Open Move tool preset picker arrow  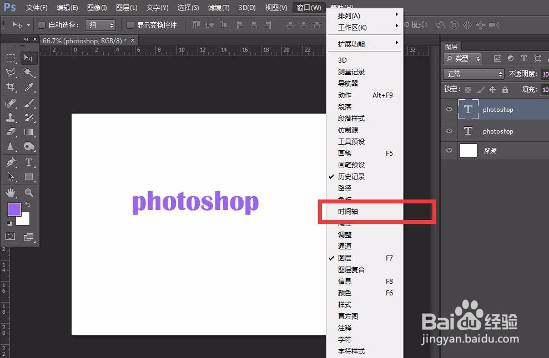pos(28,25)
